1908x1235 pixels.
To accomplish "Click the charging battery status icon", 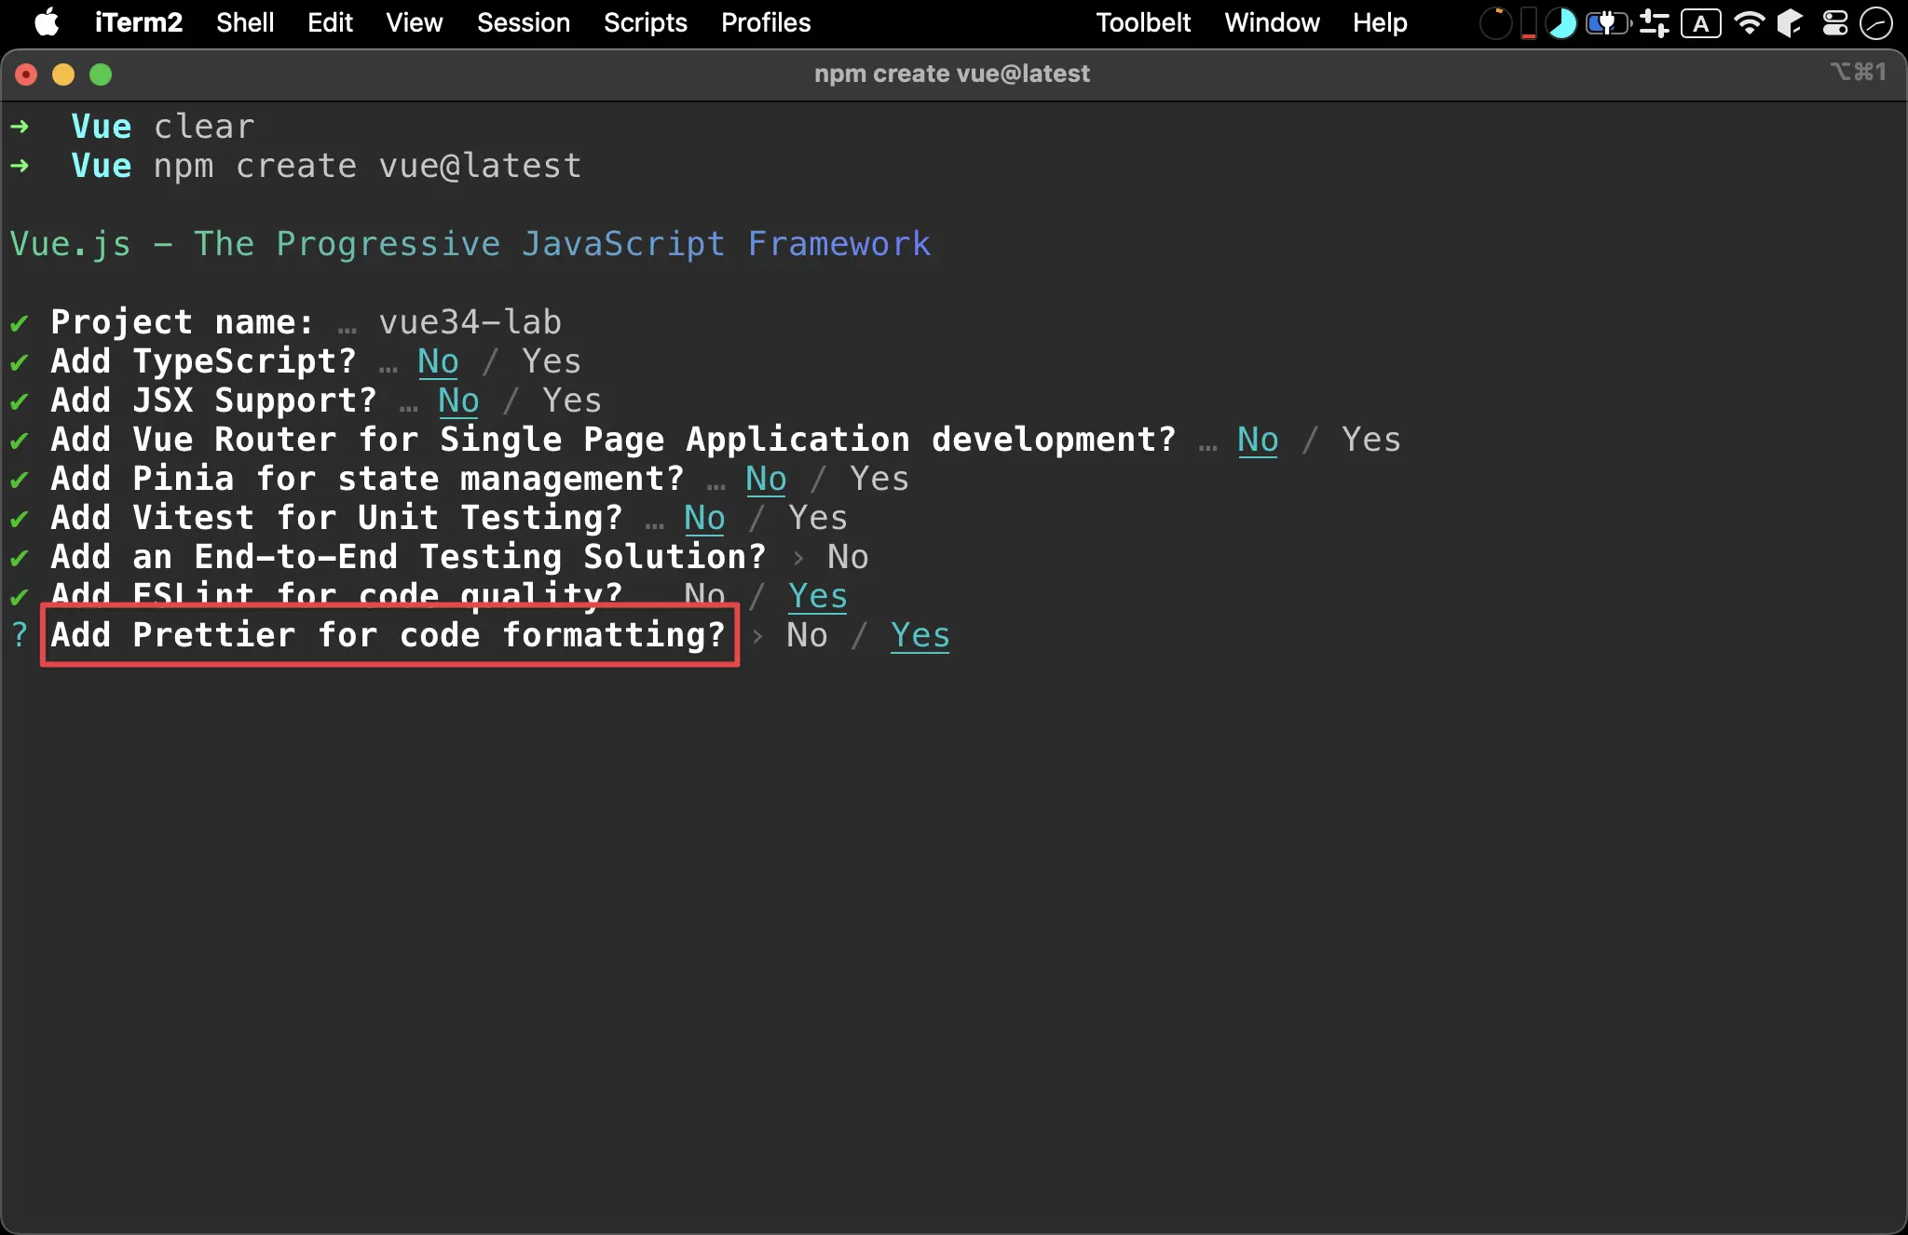I will 1608,22.
